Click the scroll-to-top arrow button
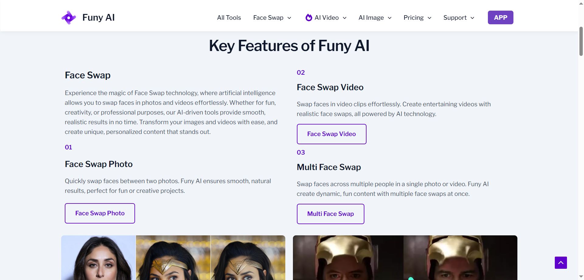This screenshot has width=584, height=280. (561, 263)
